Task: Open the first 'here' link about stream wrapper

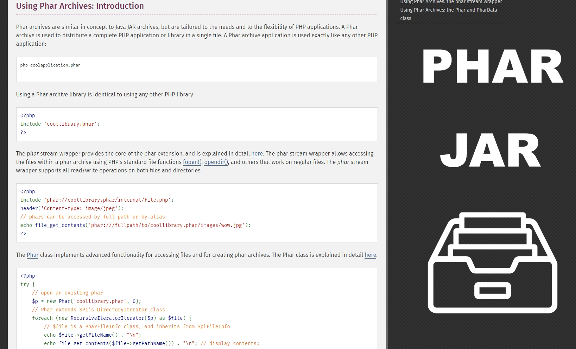Action: pyautogui.click(x=257, y=154)
